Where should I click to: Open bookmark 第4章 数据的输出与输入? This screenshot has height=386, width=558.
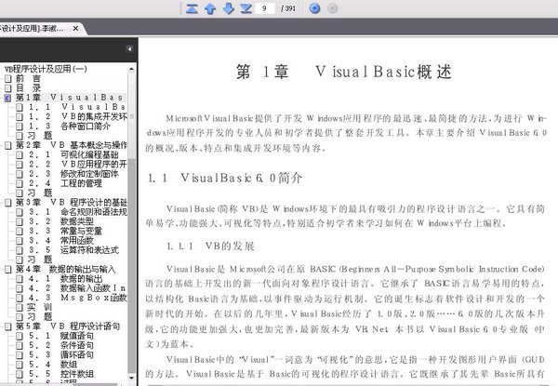point(65,270)
